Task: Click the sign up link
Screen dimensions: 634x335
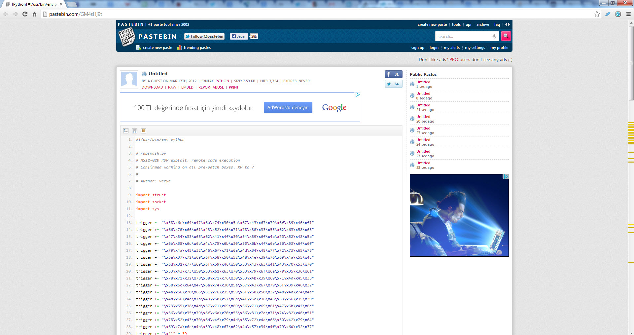Action: pos(418,48)
